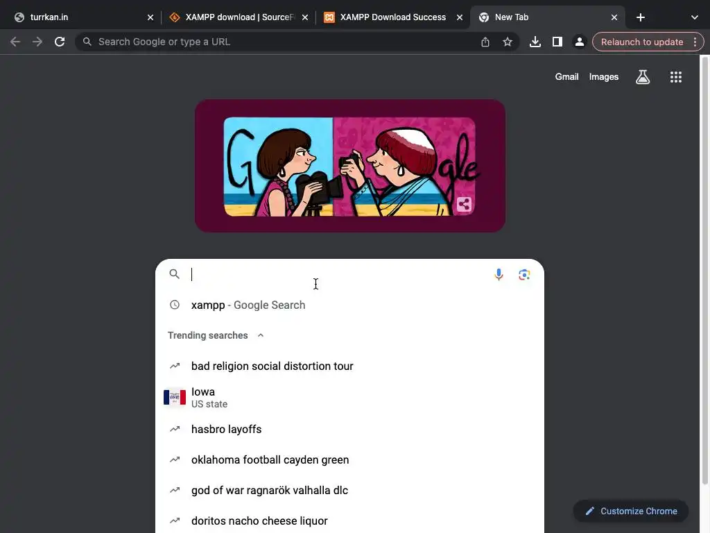Bookmark this tab with the star icon

[508, 42]
